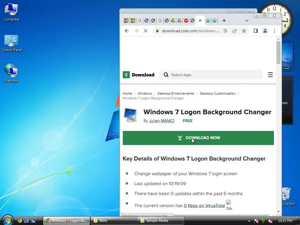Click the Google icon in address bar

[225, 31]
